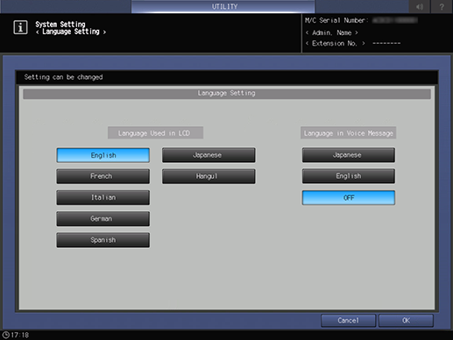Select Spanish as LCD language
Image resolution: width=453 pixels, height=340 pixels.
pos(103,240)
